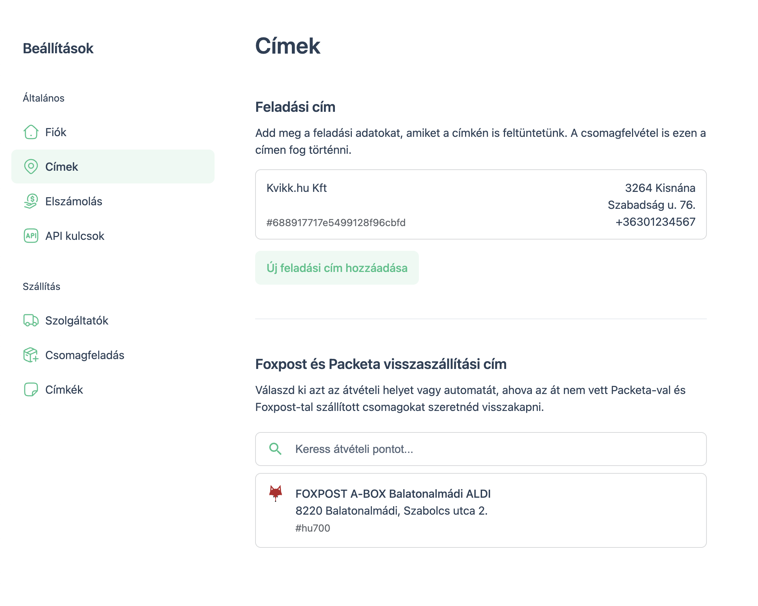Click the location pin icon for Címek

[x=31, y=166]
